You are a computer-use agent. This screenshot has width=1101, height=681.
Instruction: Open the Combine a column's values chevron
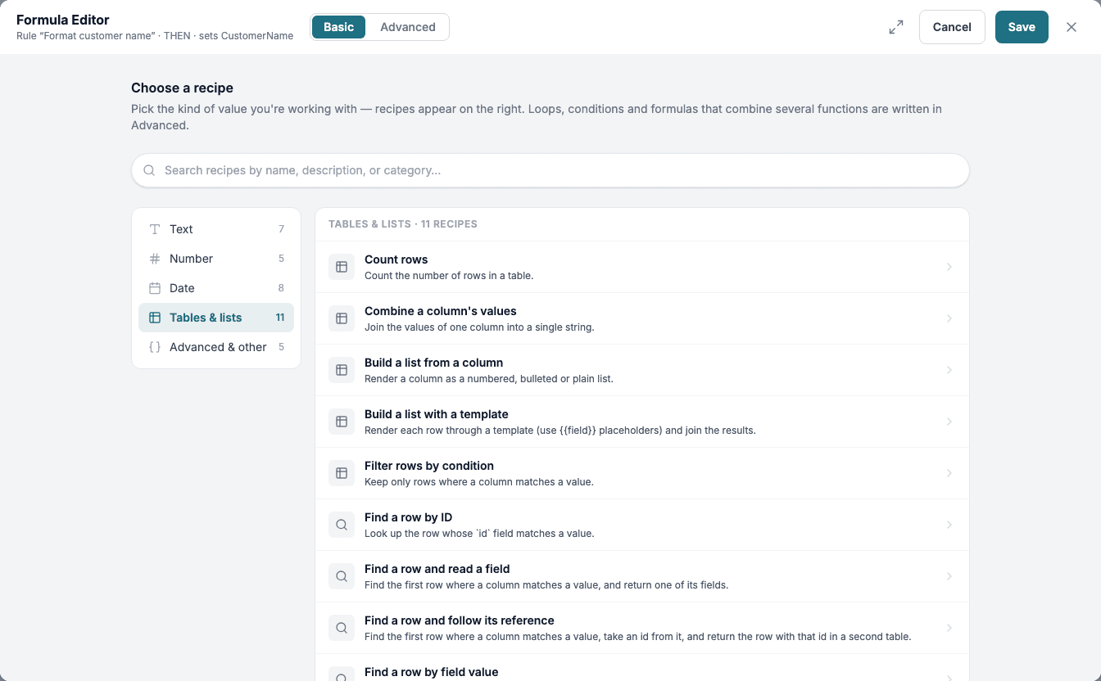949,318
